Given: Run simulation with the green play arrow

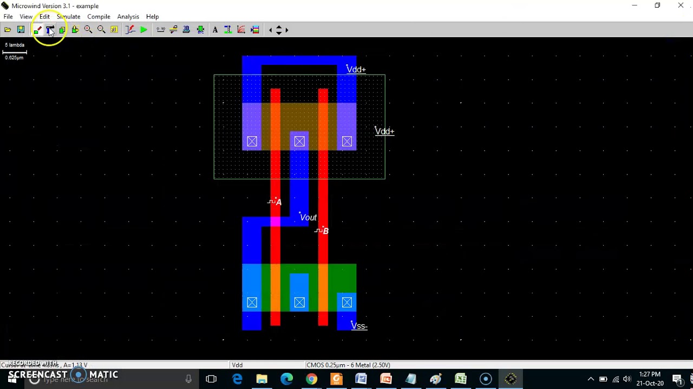Looking at the screenshot, I should tap(143, 30).
